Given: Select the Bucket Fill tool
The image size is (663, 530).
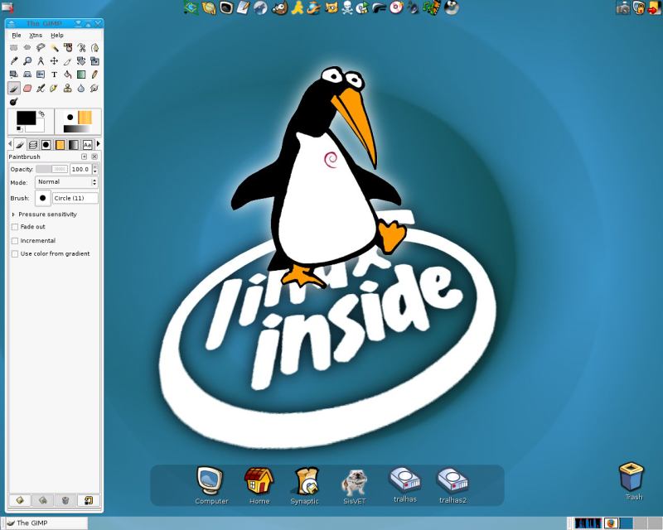Looking at the screenshot, I should [x=68, y=75].
